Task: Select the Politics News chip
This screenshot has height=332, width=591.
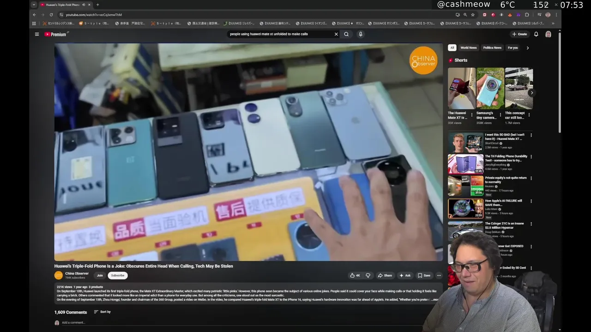Action: [x=492, y=47]
